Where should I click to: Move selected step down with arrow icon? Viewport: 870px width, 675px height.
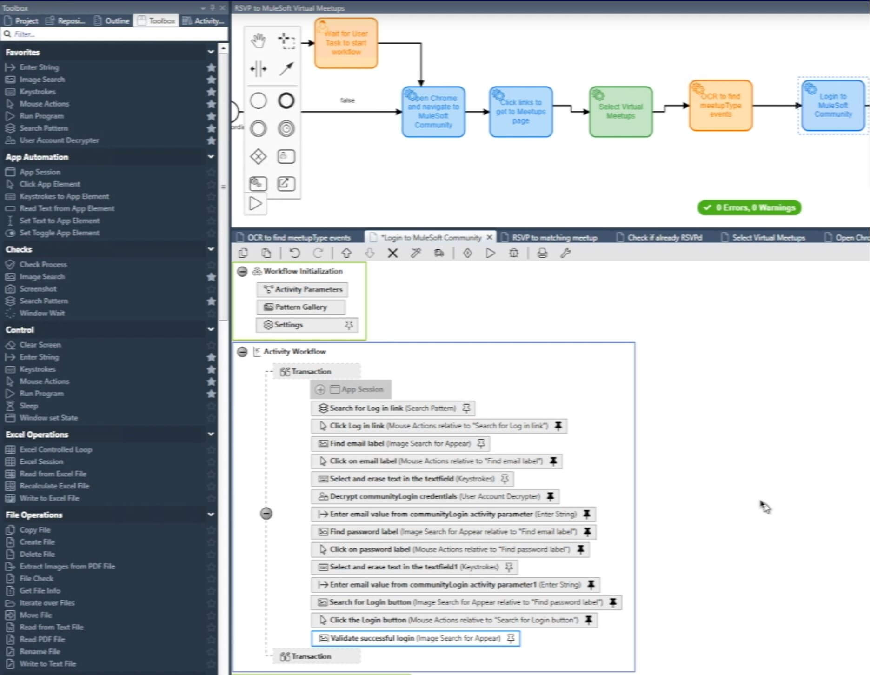[x=370, y=253]
